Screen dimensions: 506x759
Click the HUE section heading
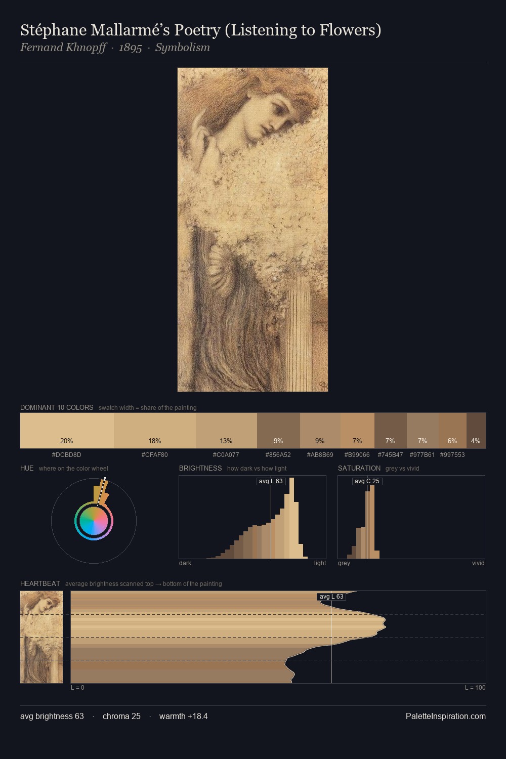27,468
